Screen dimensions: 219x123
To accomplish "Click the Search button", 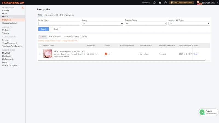I will pyautogui.click(x=44, y=29).
